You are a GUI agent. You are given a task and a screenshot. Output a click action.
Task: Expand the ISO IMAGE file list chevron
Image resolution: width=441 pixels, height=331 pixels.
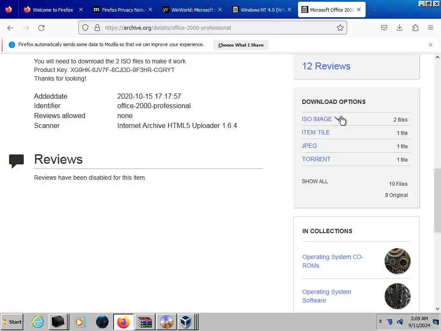(337, 119)
